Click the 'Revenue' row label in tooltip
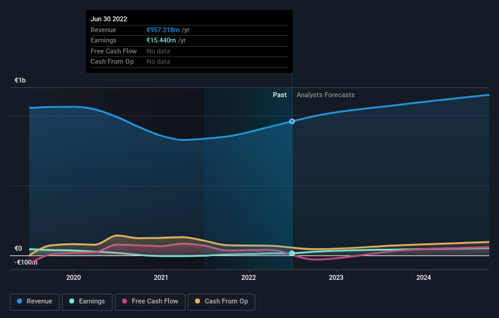Viewport: 499px width, 318px height. point(103,30)
